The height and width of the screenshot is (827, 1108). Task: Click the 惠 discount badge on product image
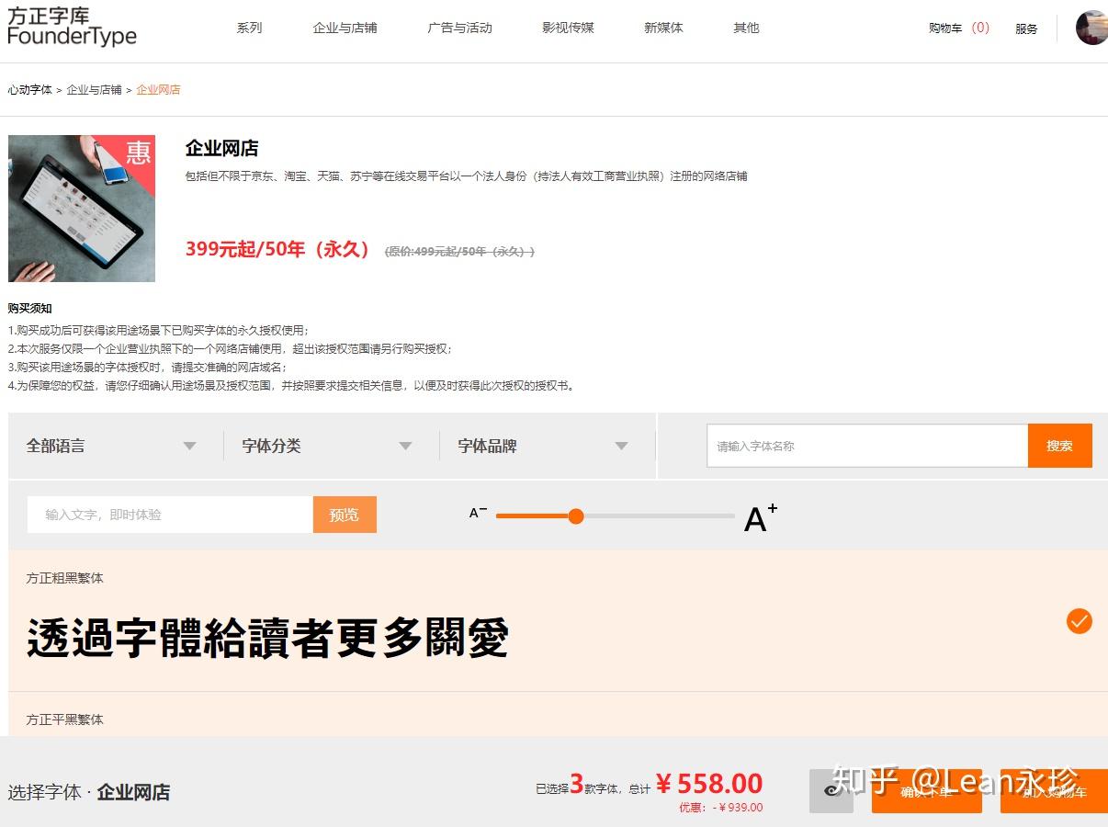pos(138,152)
